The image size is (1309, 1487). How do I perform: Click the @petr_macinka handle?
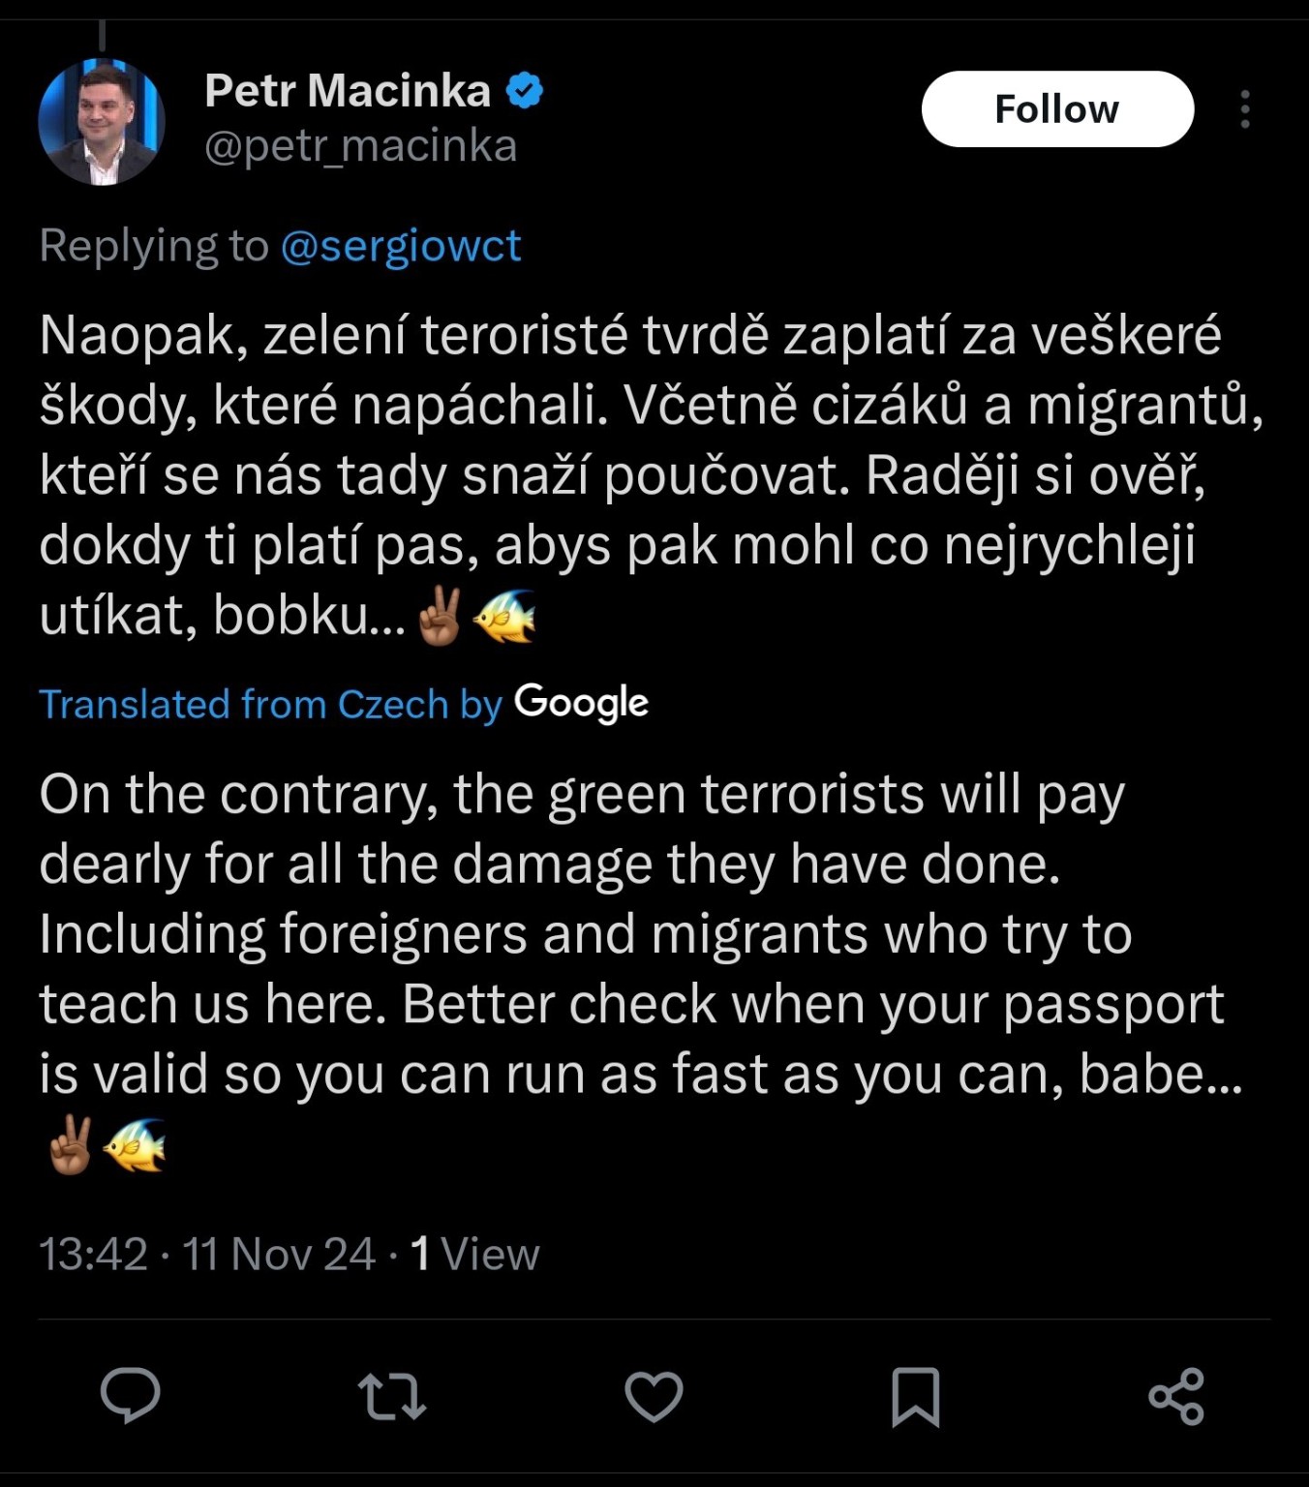[358, 145]
